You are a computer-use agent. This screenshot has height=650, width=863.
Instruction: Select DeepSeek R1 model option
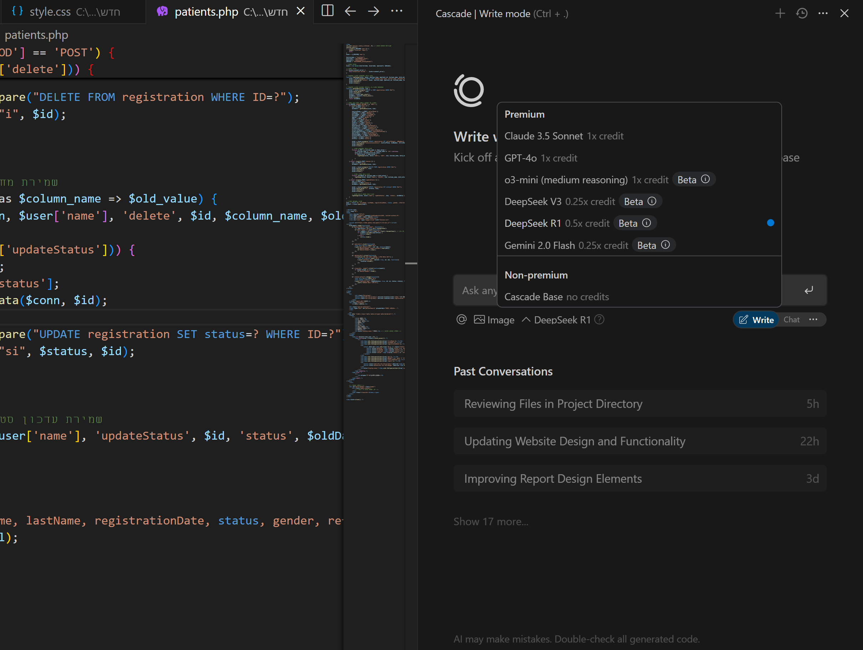(532, 223)
